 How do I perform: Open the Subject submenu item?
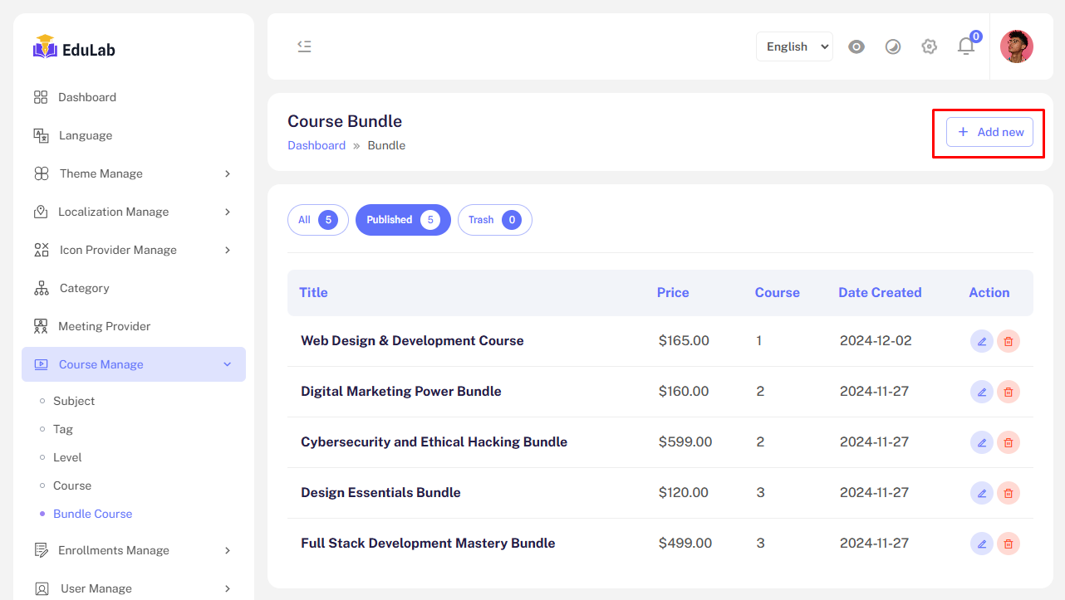coord(74,401)
